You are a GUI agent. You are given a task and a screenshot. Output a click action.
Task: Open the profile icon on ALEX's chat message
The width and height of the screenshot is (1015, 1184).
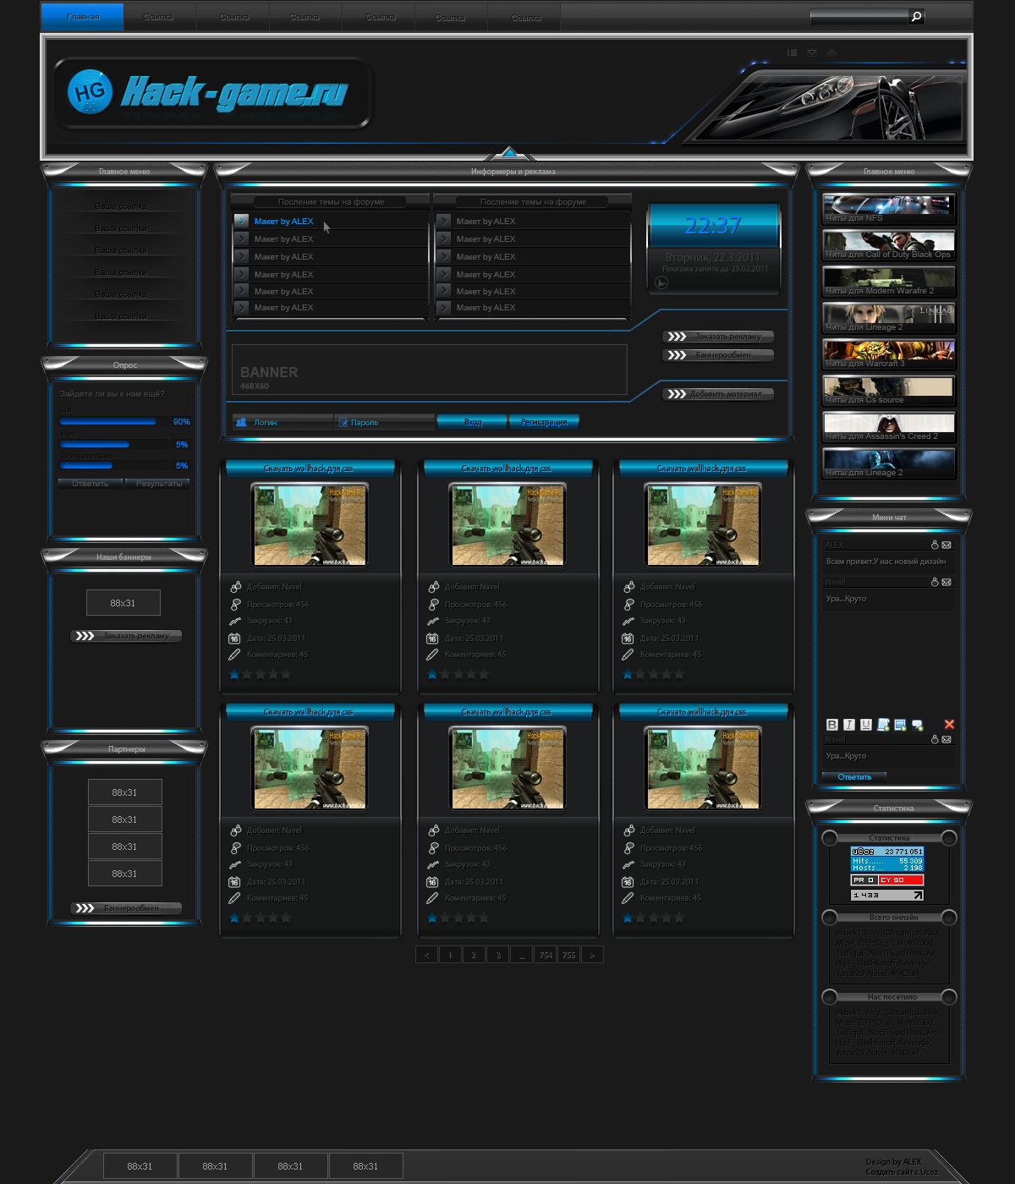point(935,545)
